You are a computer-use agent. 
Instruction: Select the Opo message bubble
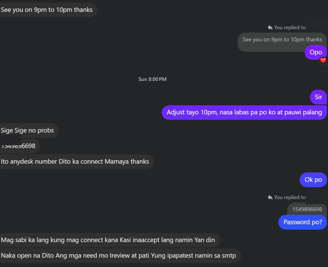[x=316, y=52]
